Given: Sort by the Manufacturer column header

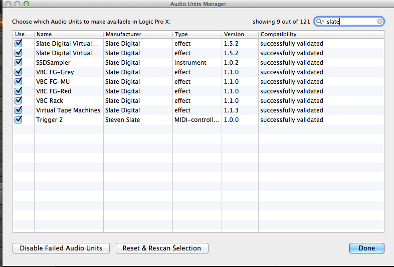Looking at the screenshot, I should [x=138, y=34].
